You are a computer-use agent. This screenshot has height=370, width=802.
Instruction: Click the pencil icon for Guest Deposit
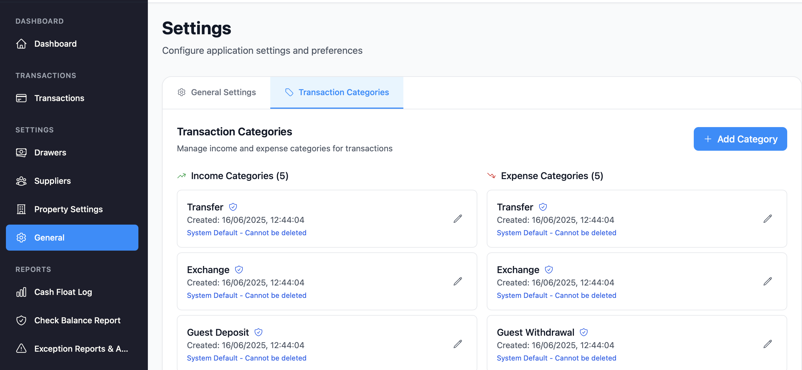[457, 344]
